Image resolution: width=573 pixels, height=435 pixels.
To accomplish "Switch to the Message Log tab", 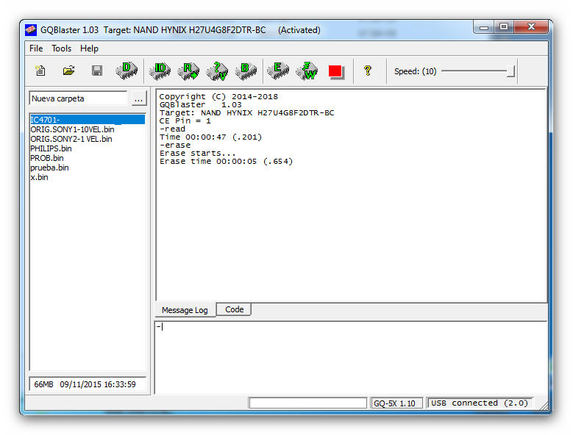I will point(185,310).
